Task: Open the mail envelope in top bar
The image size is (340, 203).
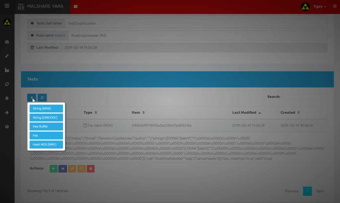Action: pyautogui.click(x=76, y=7)
